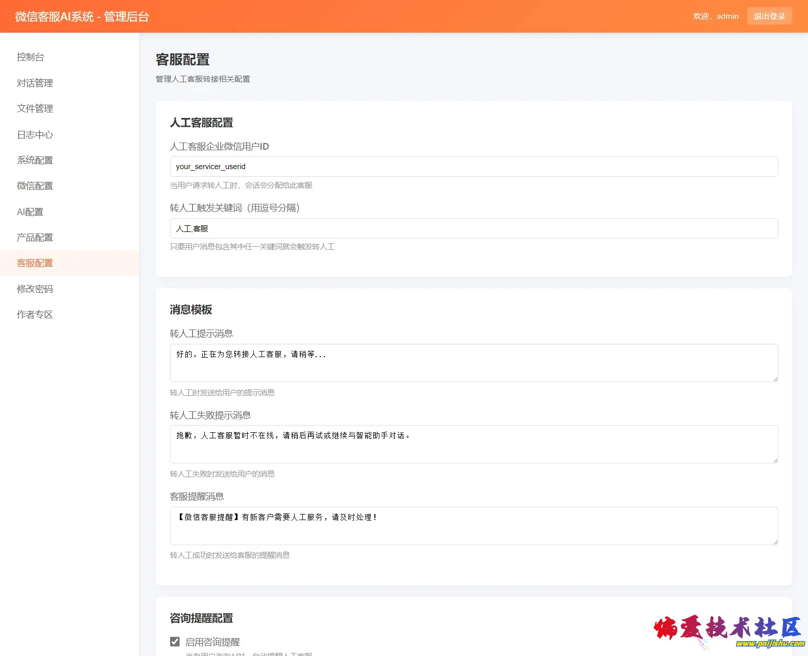Click the 客服提醒消息 textarea

pyautogui.click(x=473, y=526)
